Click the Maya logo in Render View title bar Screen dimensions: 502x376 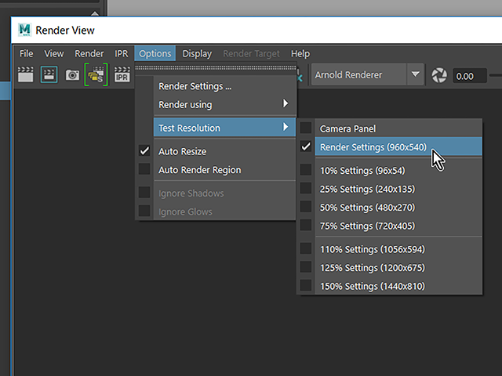24,30
